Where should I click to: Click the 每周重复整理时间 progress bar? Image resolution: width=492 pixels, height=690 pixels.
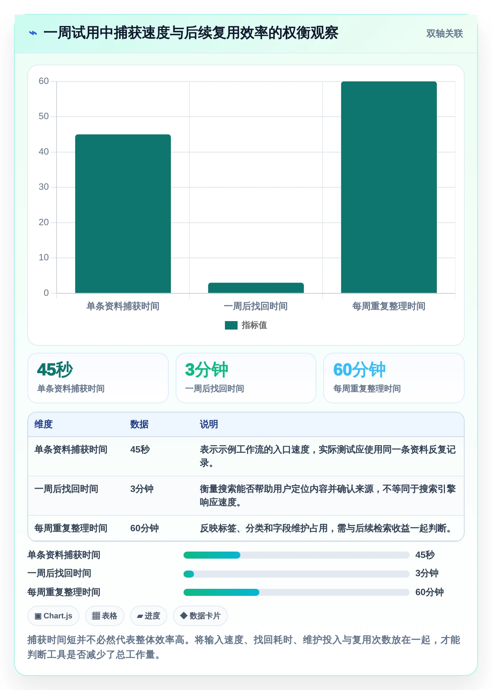297,592
